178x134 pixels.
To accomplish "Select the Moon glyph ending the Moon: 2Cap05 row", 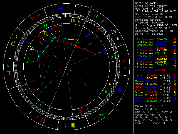I will pos(175,78).
